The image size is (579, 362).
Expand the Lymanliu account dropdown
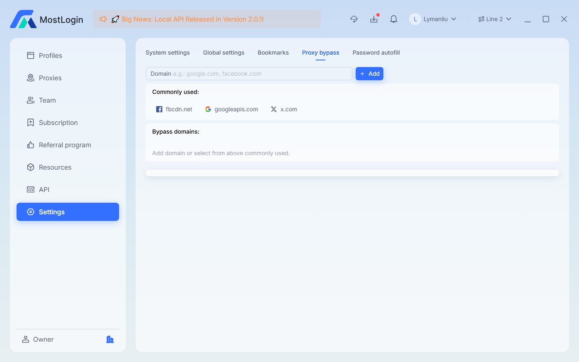(454, 19)
